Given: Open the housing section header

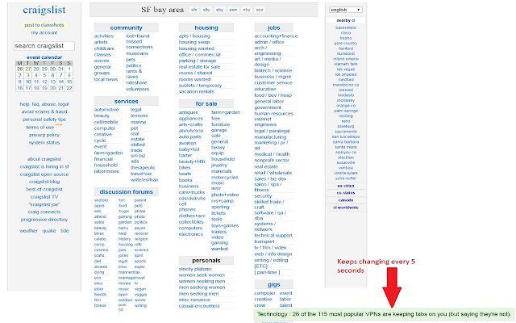Looking at the screenshot, I should 206,27.
